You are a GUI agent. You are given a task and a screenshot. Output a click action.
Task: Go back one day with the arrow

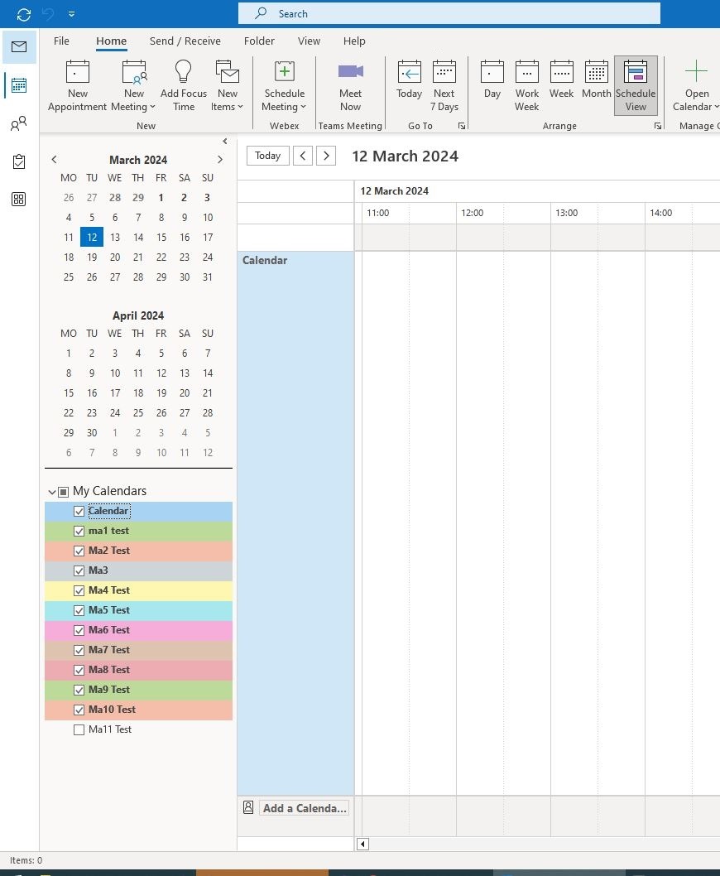[303, 156]
